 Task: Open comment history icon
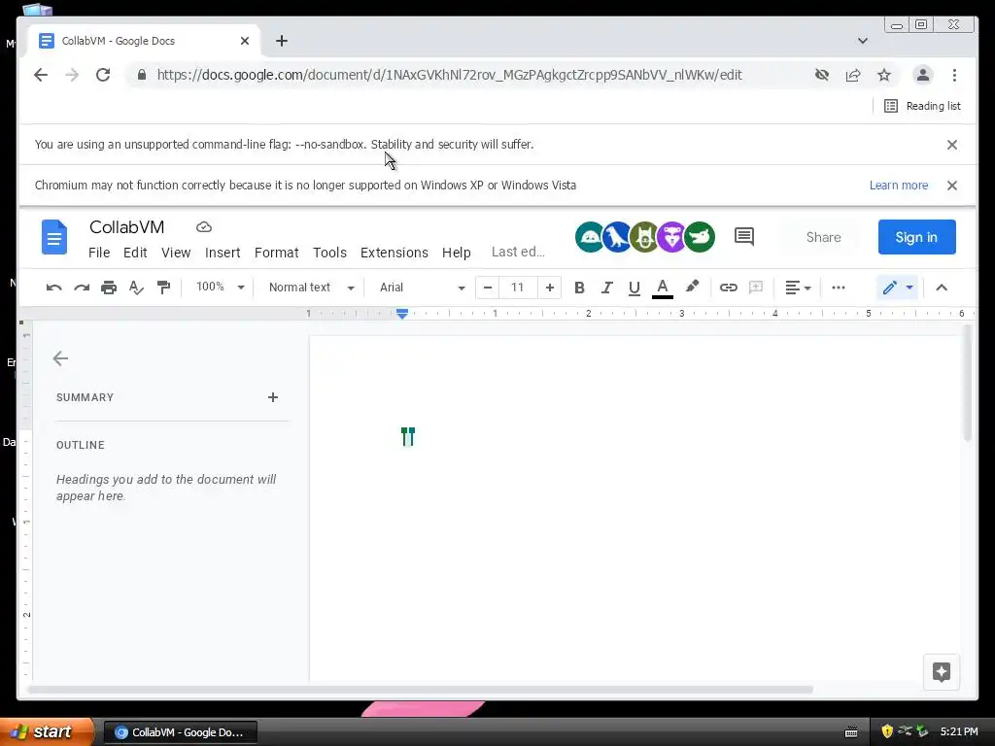click(x=744, y=237)
